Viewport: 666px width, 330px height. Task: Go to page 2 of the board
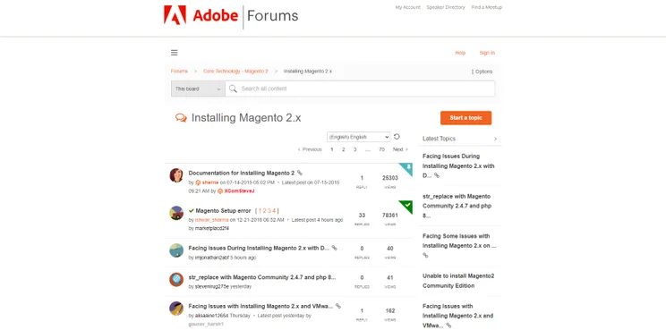click(343, 149)
